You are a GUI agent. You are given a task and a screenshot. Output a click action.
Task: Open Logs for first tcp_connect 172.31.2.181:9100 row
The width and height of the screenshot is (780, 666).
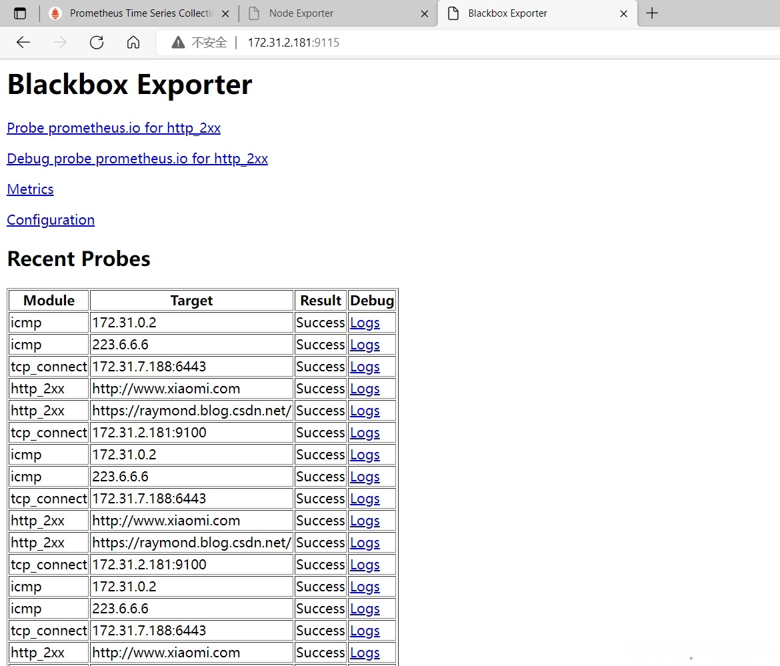click(x=365, y=433)
